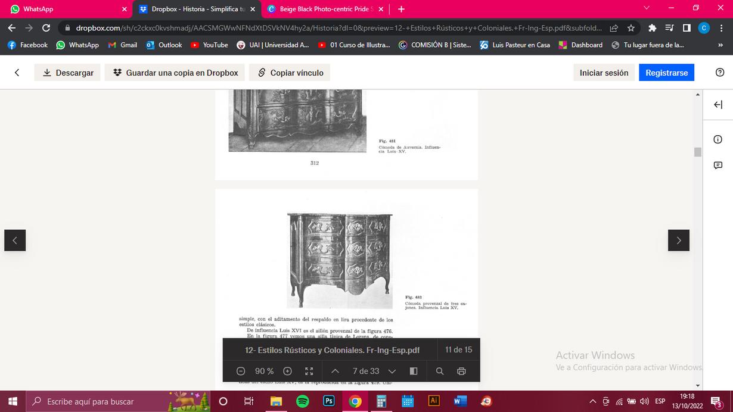Zoom in with the plus magnifier

pos(287,371)
